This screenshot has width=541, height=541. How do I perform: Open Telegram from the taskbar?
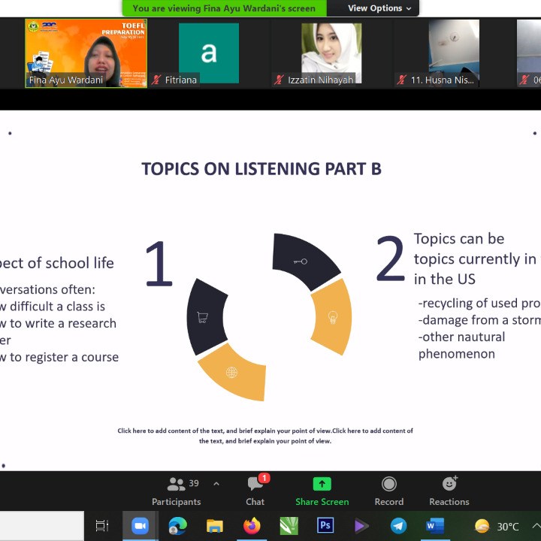tap(398, 526)
